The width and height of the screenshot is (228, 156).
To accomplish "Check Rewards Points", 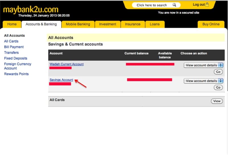I will coord(16,74).
